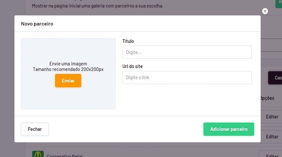Screen dimensions: 282x157
Task: Click the Envie uma imagem text
Action: [x=68, y=64]
